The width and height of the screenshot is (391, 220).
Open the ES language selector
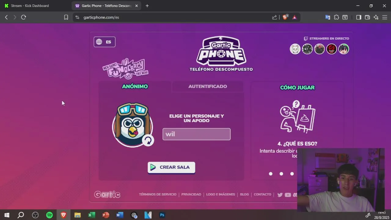104,42
